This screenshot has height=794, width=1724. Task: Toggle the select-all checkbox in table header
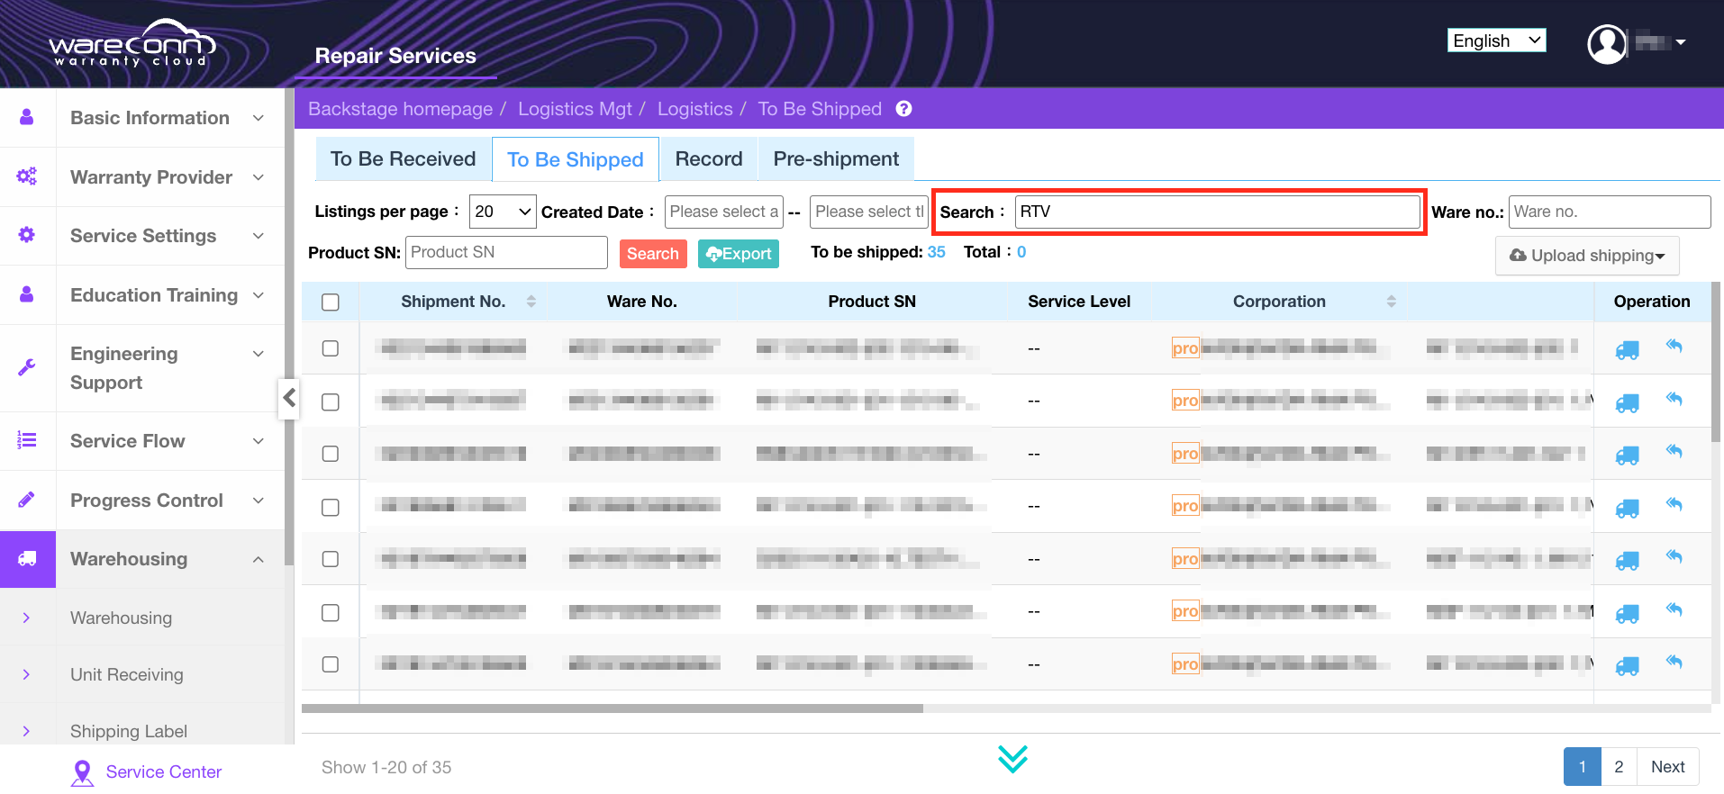pos(331,302)
